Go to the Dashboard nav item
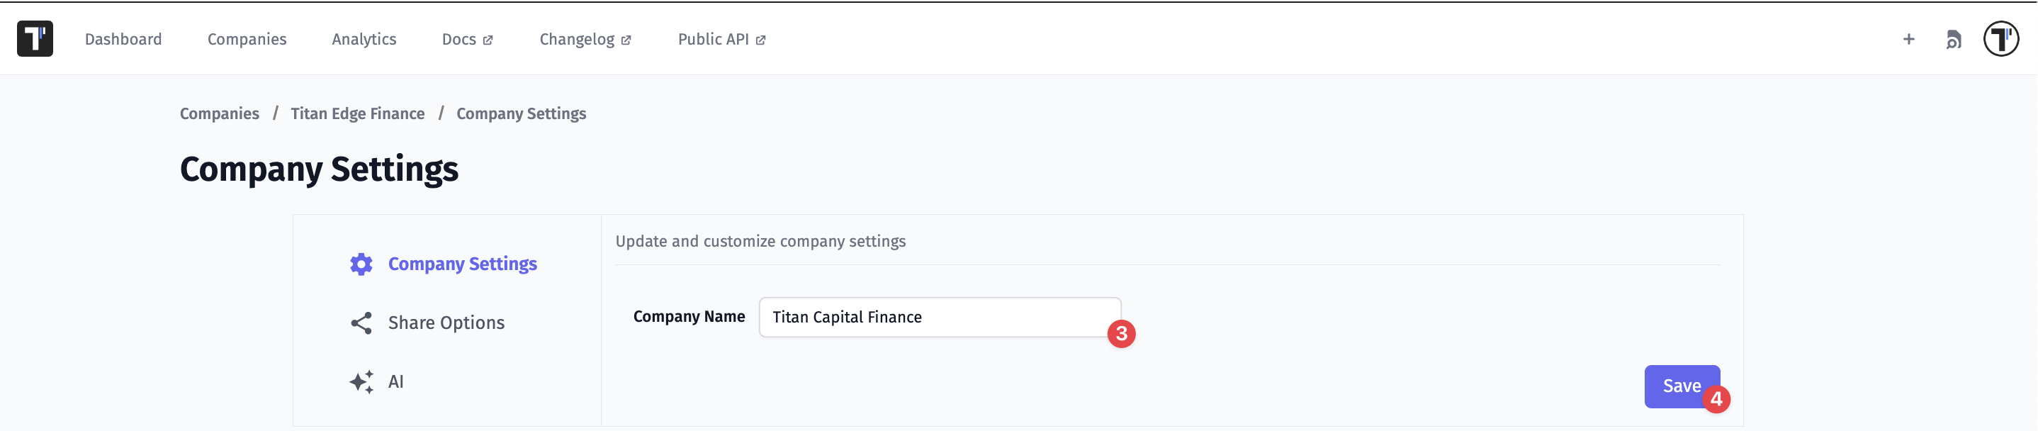 pyautogui.click(x=123, y=40)
